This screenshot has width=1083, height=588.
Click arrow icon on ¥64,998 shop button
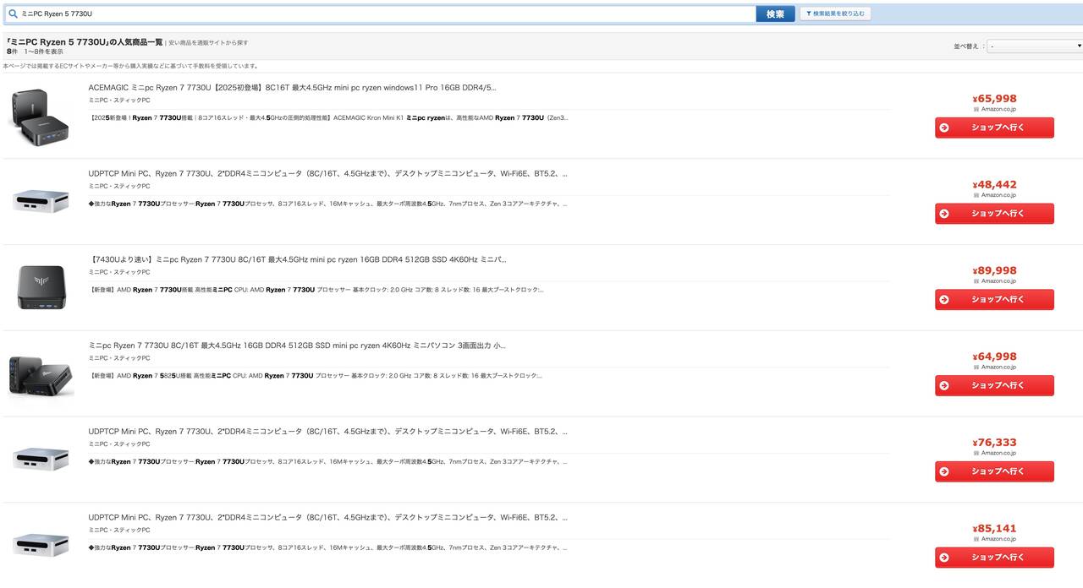click(x=944, y=385)
